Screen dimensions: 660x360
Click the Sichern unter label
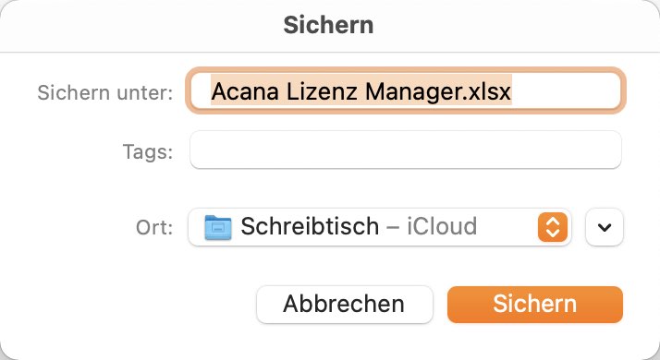pyautogui.click(x=105, y=92)
